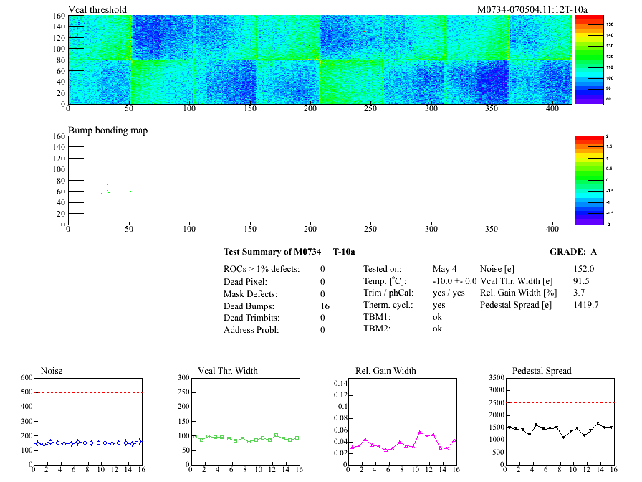Image resolution: width=642 pixels, height=482 pixels.
Task: Click the Tested on date May 4
Action: tap(445, 269)
